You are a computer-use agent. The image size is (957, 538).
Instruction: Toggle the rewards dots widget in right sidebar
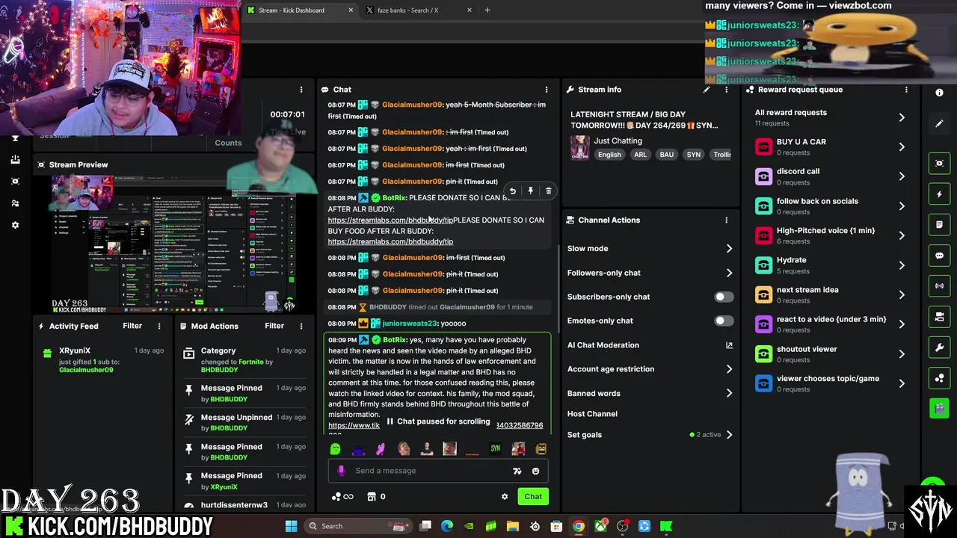click(939, 378)
